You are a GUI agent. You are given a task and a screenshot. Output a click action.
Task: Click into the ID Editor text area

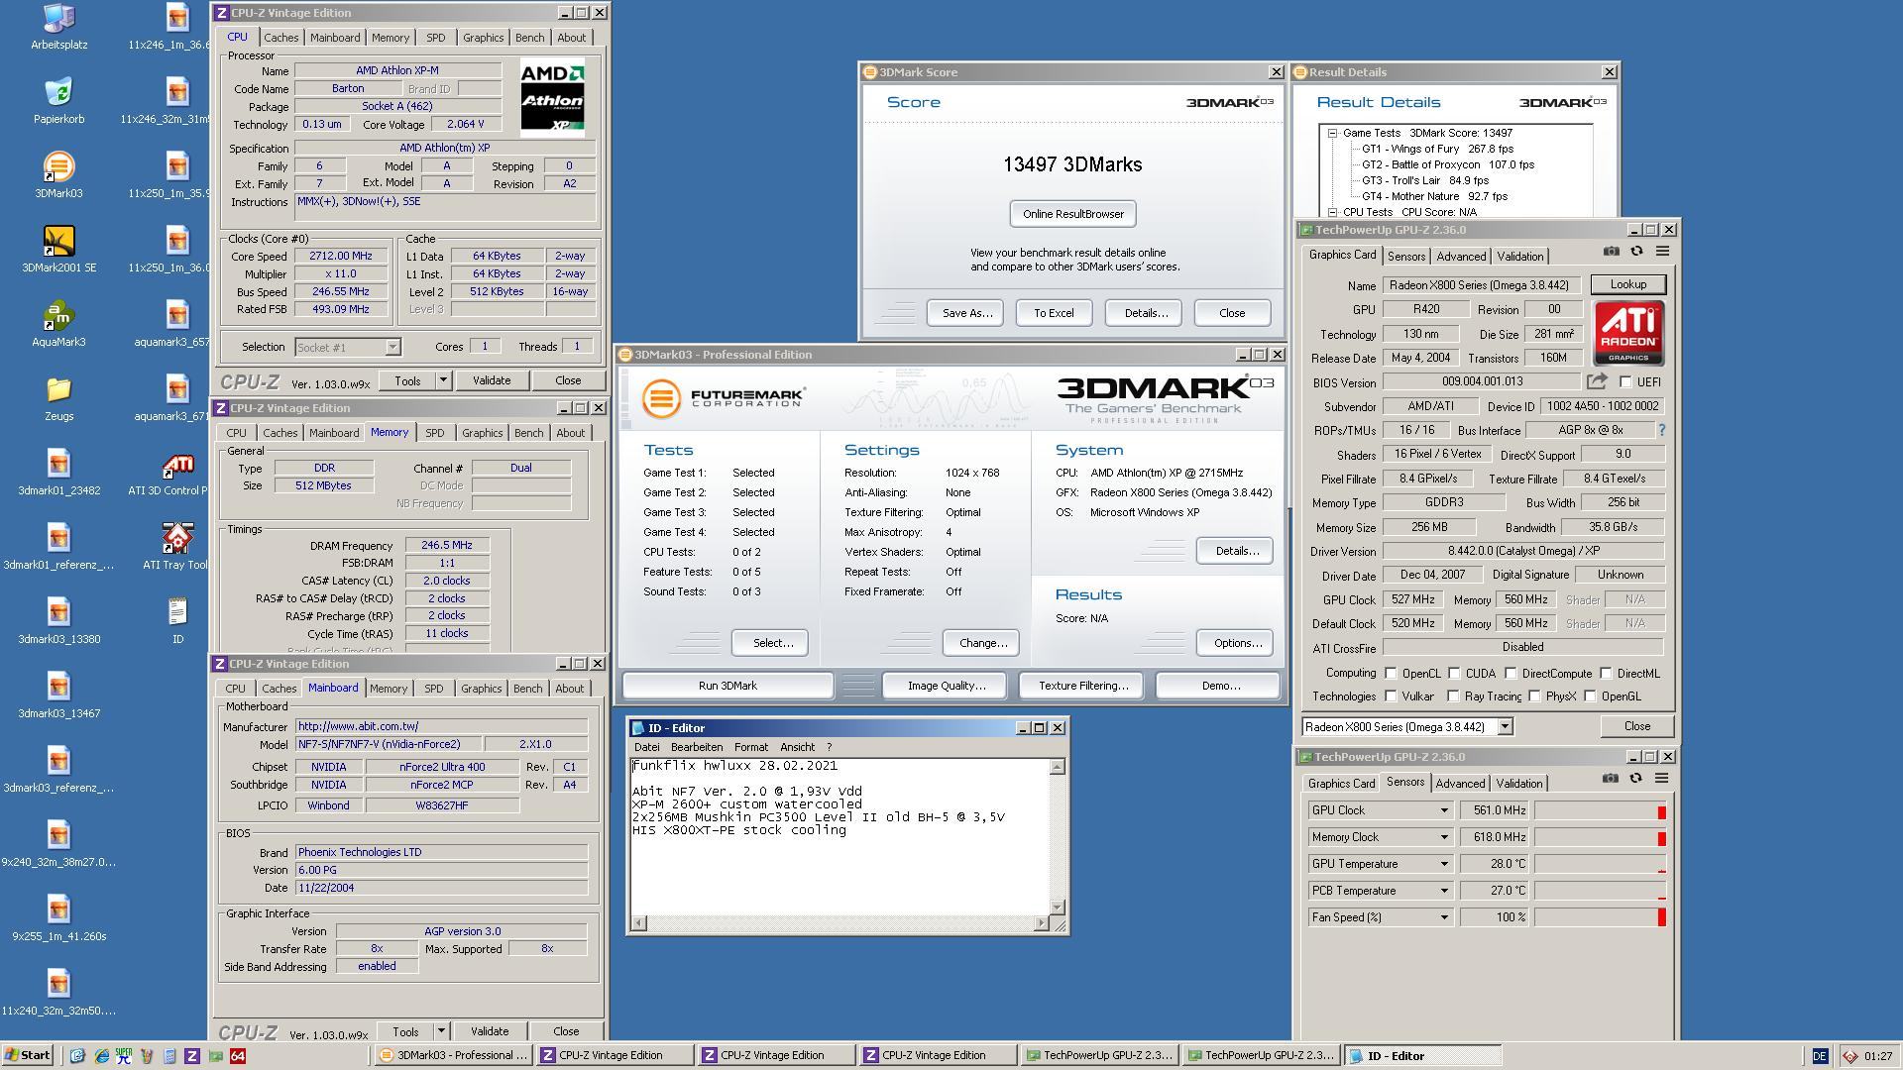tap(840, 837)
